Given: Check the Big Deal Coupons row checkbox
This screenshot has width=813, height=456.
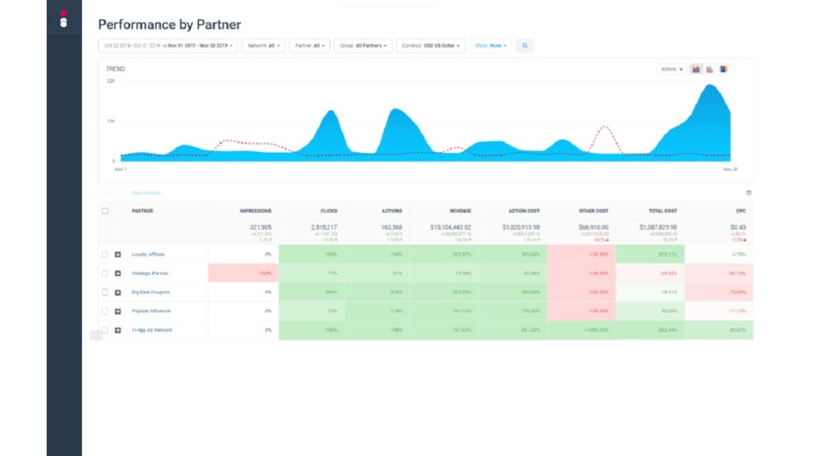Looking at the screenshot, I should [105, 293].
